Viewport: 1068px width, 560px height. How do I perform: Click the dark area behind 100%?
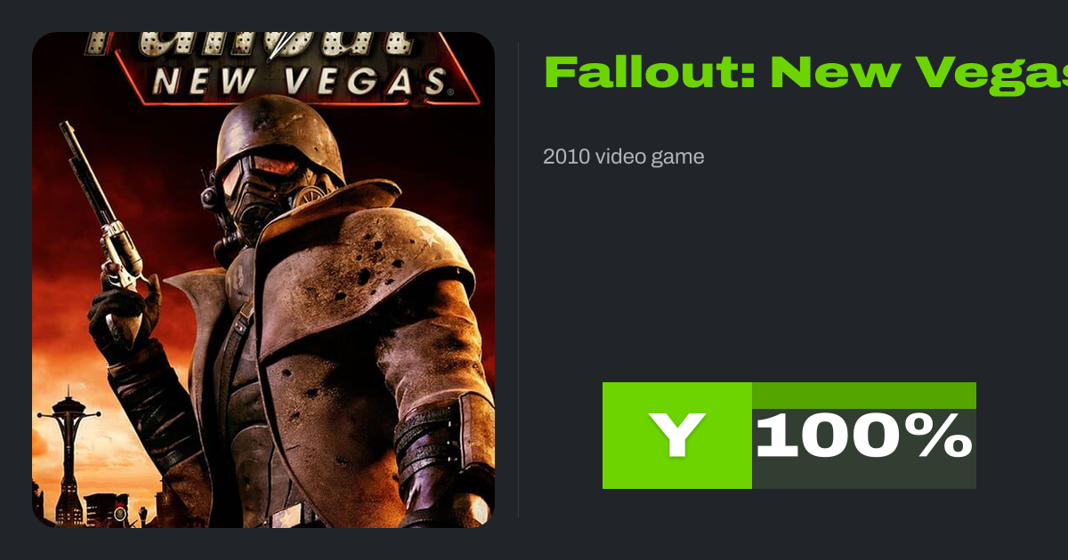(x=864, y=476)
